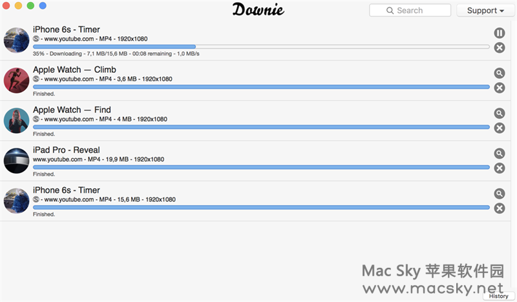Viewport: 517px width, 302px height.
Task: Click 'MP4 - 3,6 MB - 1920x1080' details line
Action: tap(136, 79)
